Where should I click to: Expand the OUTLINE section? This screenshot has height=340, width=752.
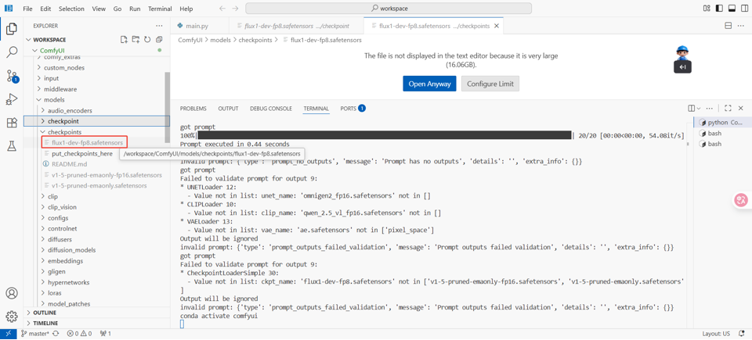(x=45, y=313)
